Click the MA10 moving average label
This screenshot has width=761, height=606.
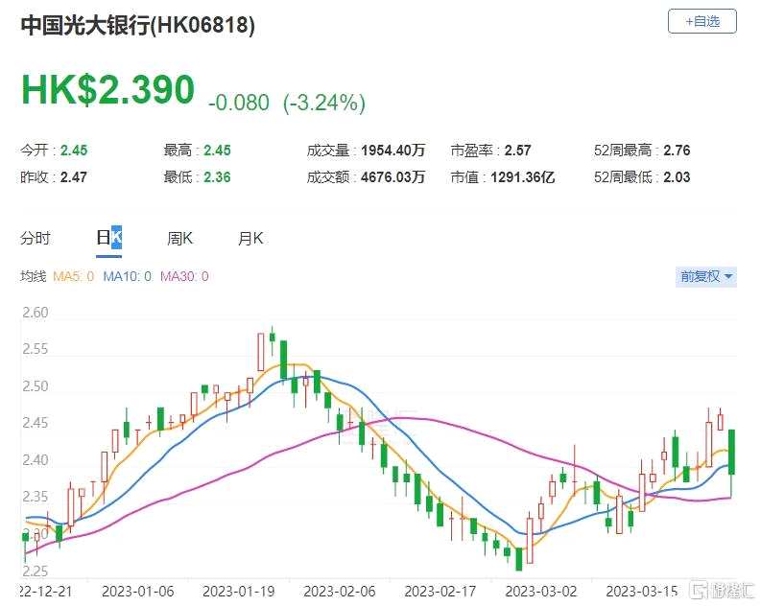point(128,276)
